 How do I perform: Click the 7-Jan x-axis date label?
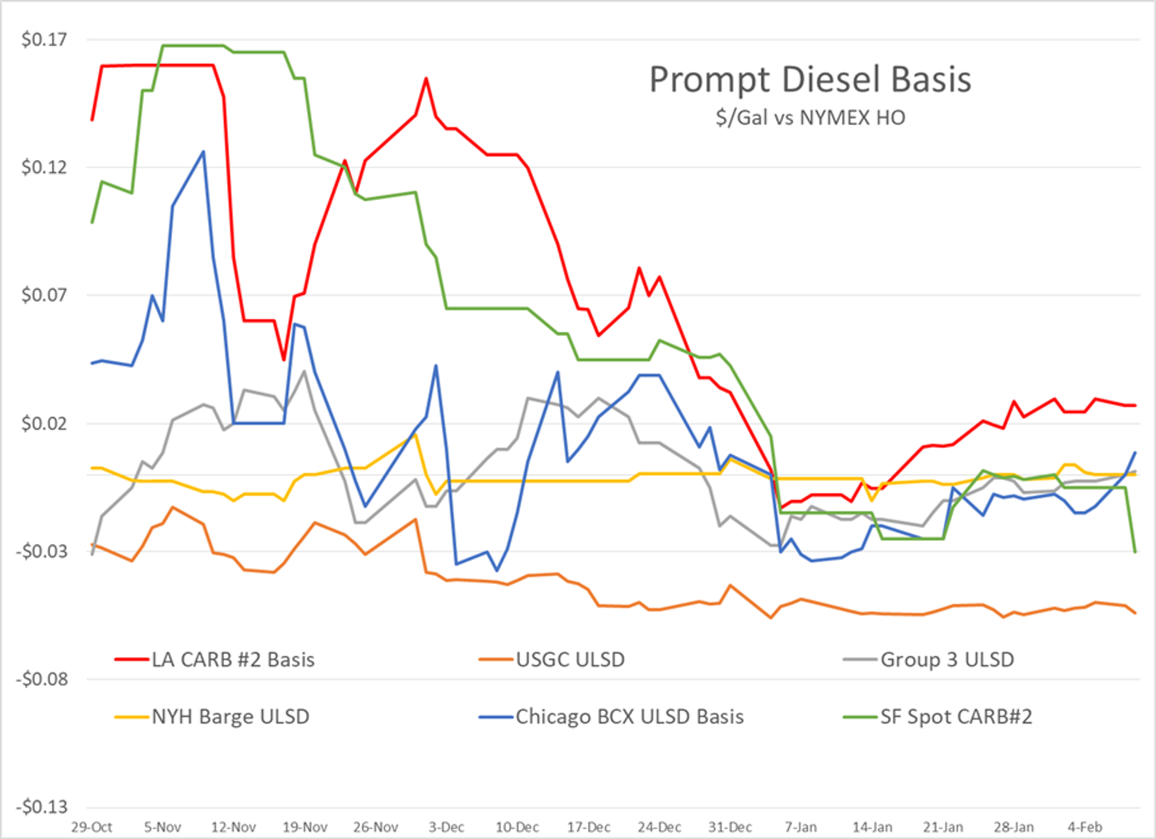coord(801,827)
